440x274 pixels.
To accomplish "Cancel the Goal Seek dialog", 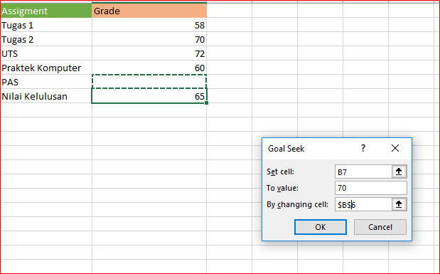I will pos(380,227).
